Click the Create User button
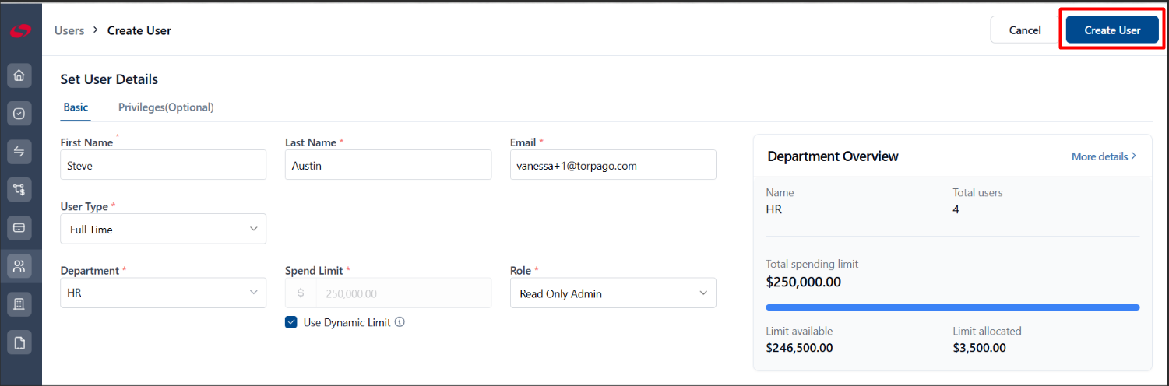This screenshot has width=1169, height=386. click(x=1112, y=30)
